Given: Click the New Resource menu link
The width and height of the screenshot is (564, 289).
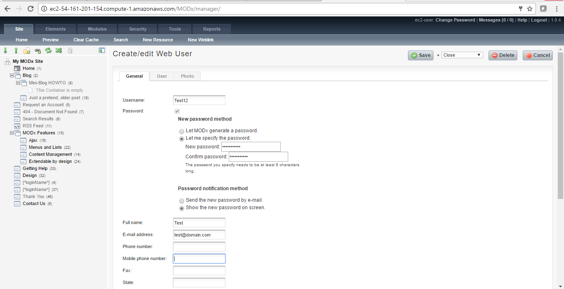Looking at the screenshot, I should [x=158, y=40].
